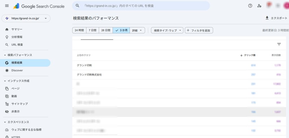Click the table filter rows icon
Screen dimensions: 289x138
pos(279,44)
